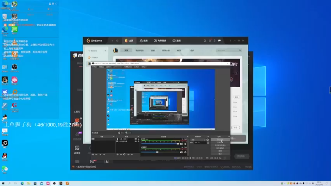Click the magnifier in WeGame search field
Image resolution: width=331 pixels, height=186 pixels.
[x=240, y=50]
